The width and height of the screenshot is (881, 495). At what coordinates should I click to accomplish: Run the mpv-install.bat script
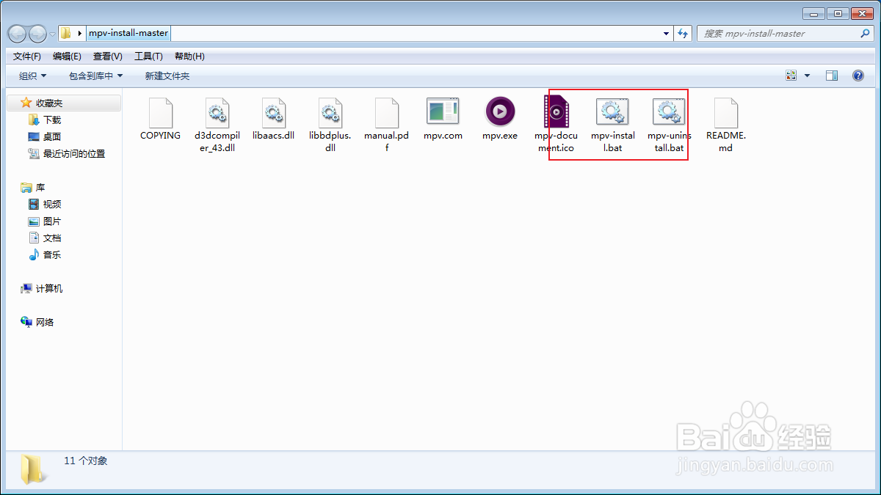(613, 111)
